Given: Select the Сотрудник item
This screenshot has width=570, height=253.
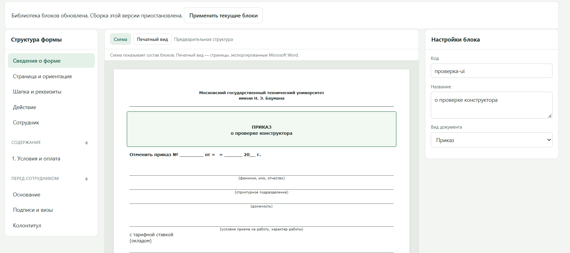Looking at the screenshot, I should pos(51,123).
